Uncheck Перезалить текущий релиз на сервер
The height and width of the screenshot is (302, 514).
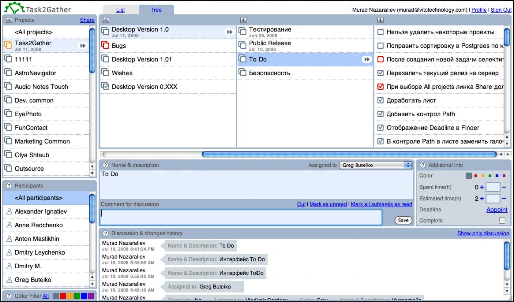click(380, 73)
